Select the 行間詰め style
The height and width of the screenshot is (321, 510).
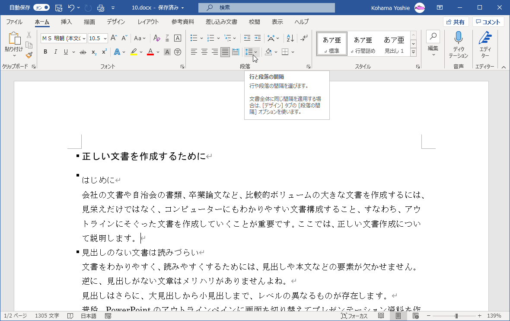tap(363, 44)
